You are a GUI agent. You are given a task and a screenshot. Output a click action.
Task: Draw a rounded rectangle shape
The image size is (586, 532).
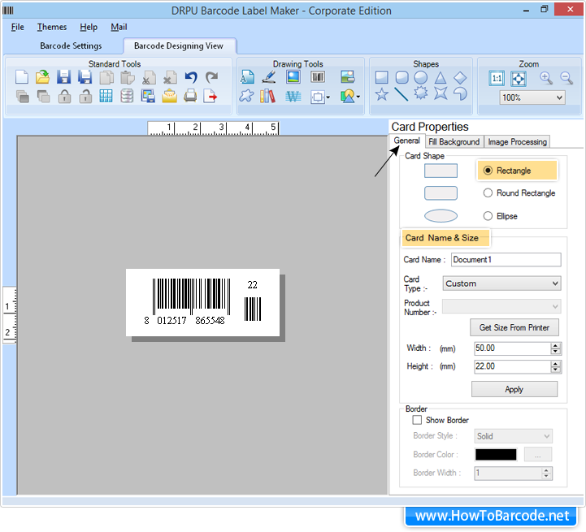402,77
